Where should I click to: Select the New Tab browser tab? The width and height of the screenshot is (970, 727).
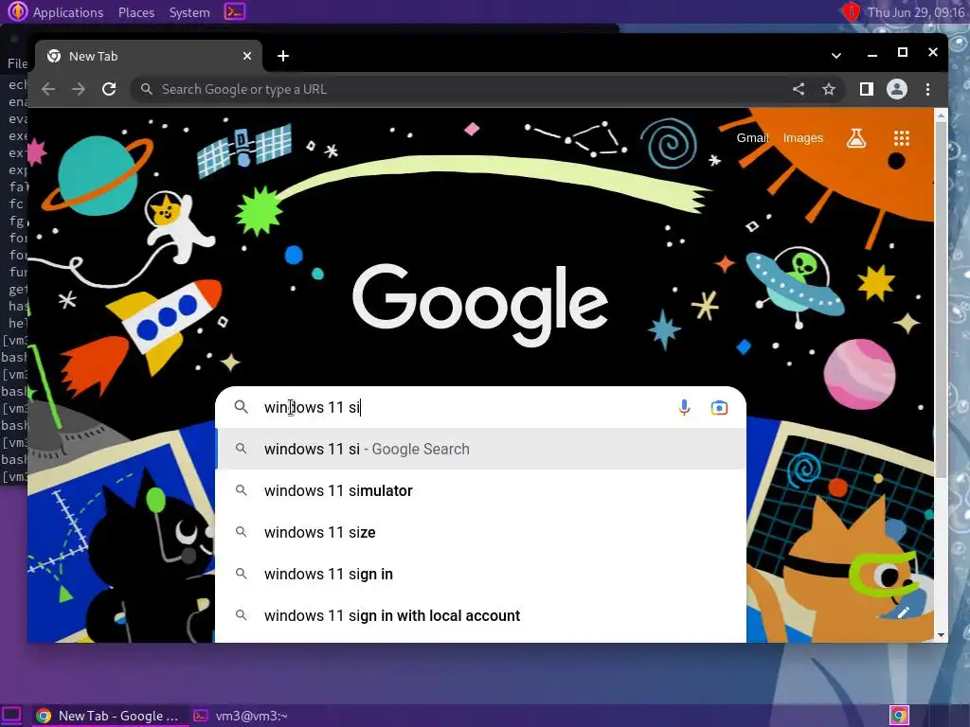click(x=149, y=56)
